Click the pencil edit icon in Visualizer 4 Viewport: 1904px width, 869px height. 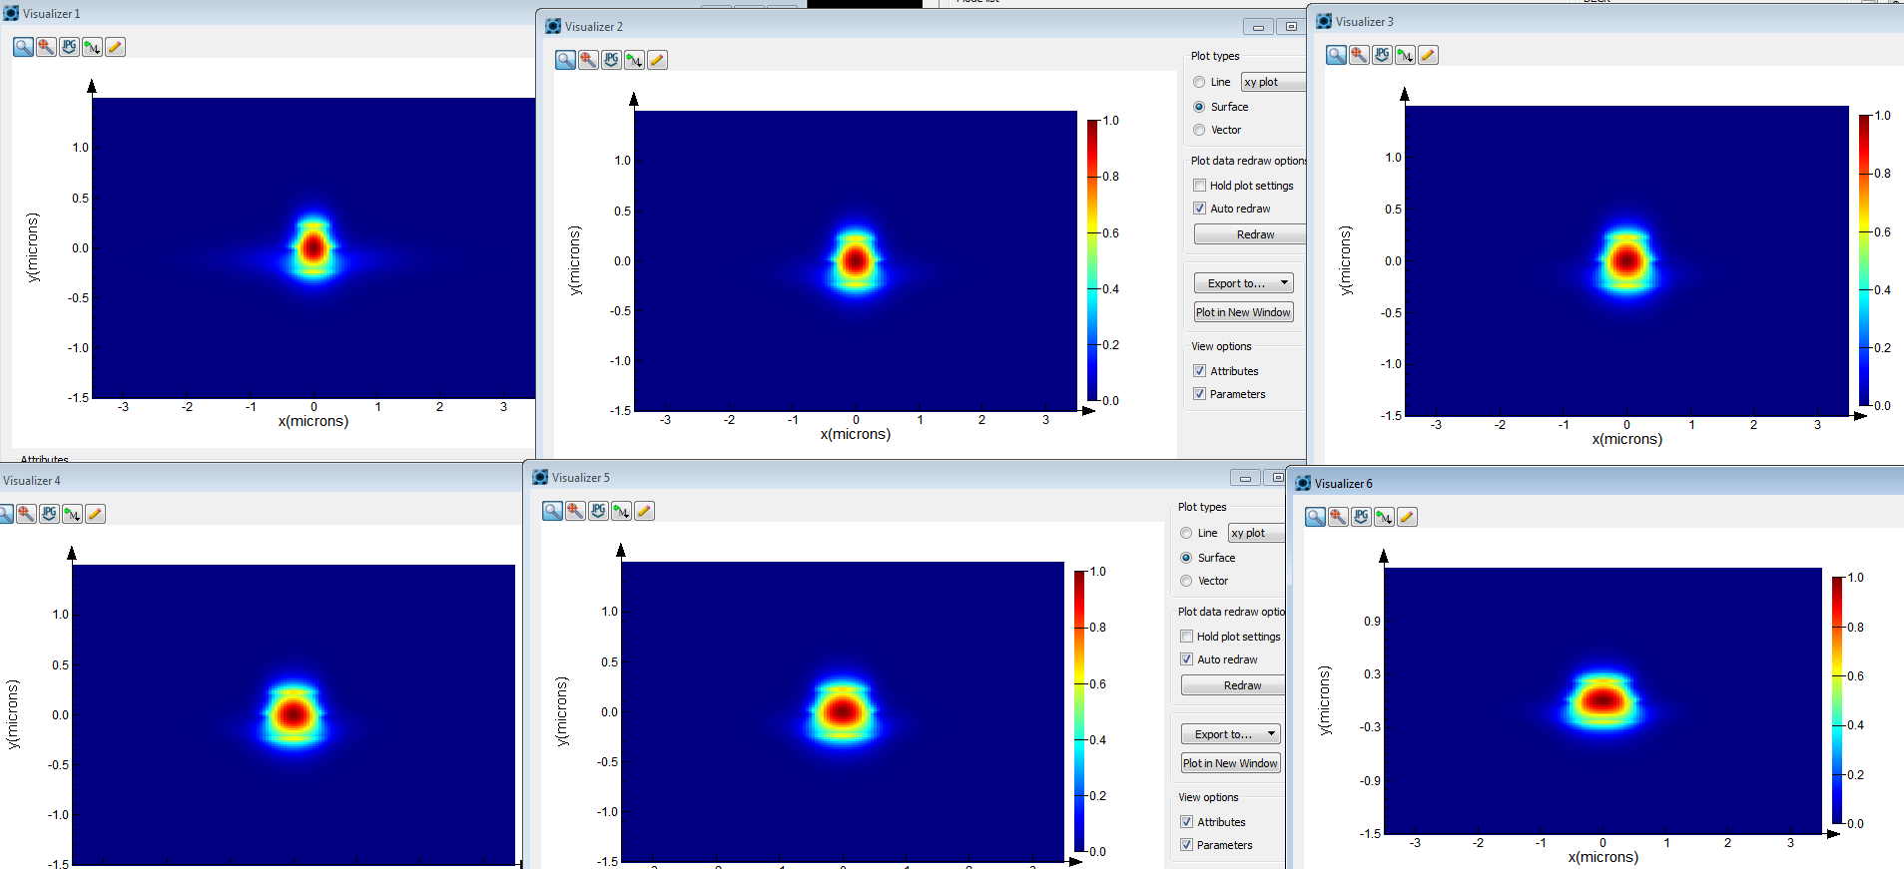(x=95, y=514)
